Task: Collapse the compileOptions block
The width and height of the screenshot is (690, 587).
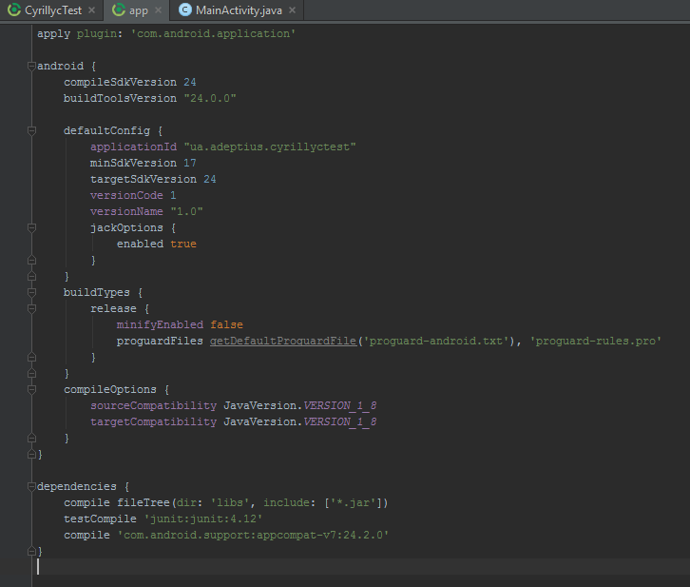Action: pyautogui.click(x=31, y=389)
